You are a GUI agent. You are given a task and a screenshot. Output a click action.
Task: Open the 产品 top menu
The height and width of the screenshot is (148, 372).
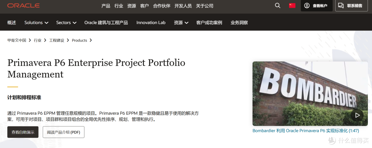click(106, 6)
